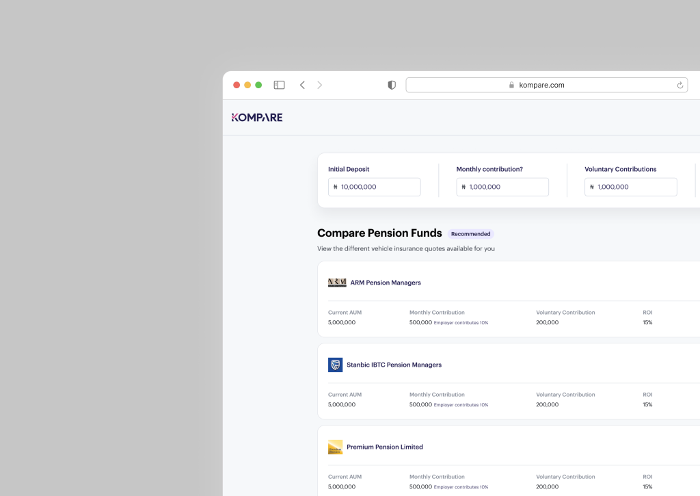The image size is (700, 496).
Task: Click ARM Current AUM value 5,000,000
Action: 342,322
